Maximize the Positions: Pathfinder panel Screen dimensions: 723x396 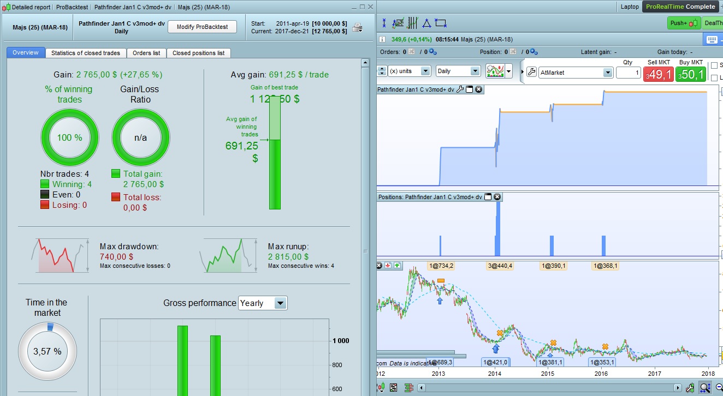click(488, 197)
